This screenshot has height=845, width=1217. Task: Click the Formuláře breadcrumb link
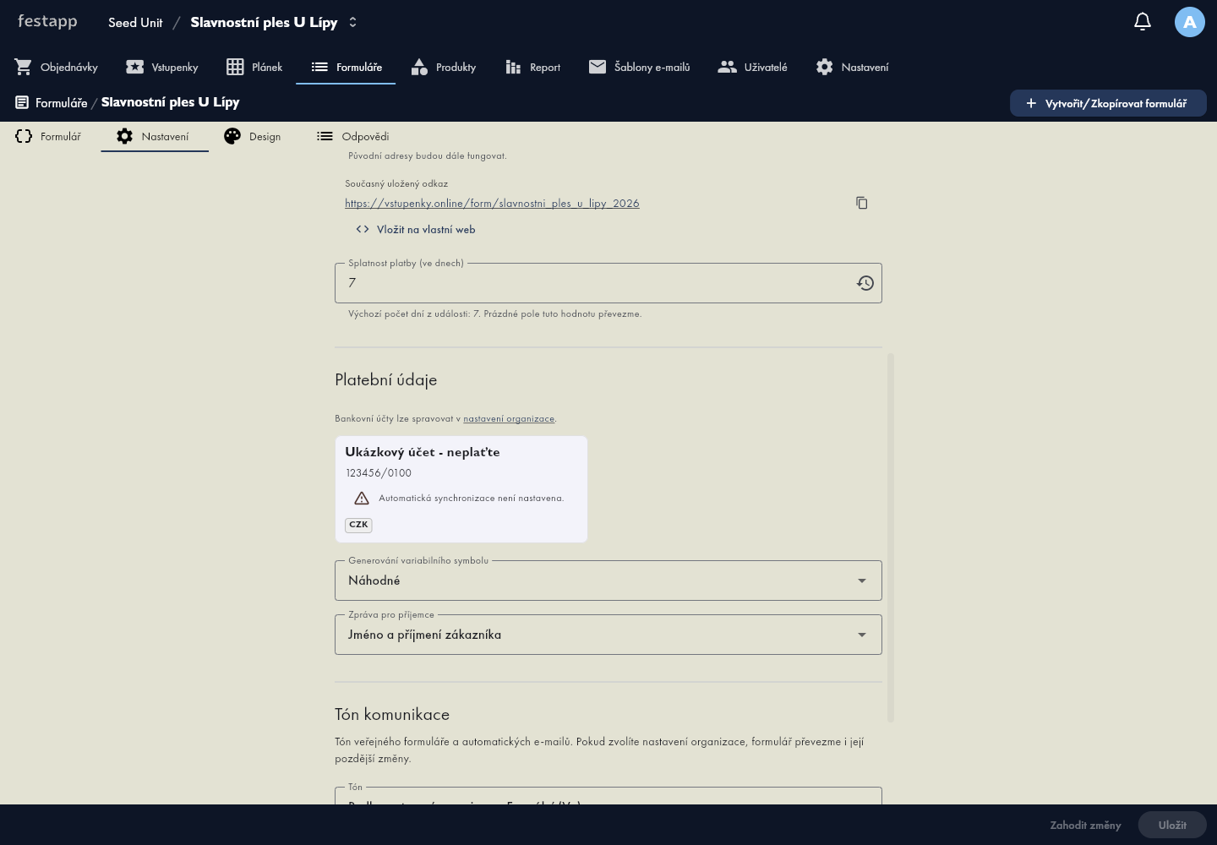(62, 102)
